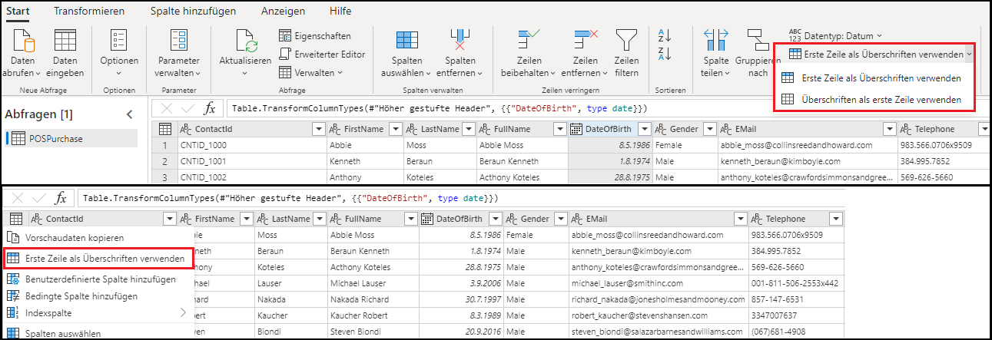This screenshot has width=992, height=340.
Task: Open the Spalte hinzufügen tab
Action: [193, 11]
